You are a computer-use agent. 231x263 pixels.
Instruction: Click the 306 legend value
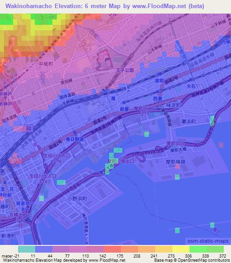point(188,256)
